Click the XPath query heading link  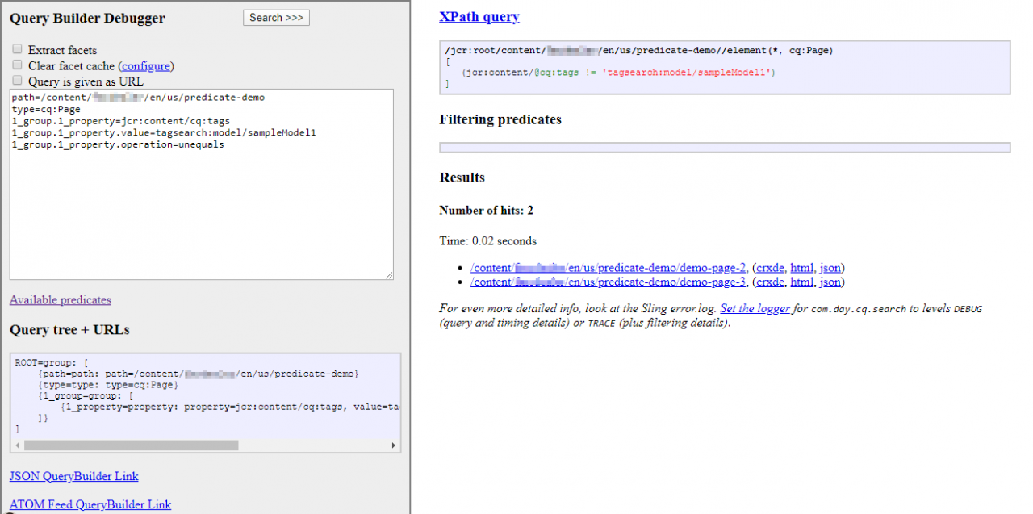[479, 16]
